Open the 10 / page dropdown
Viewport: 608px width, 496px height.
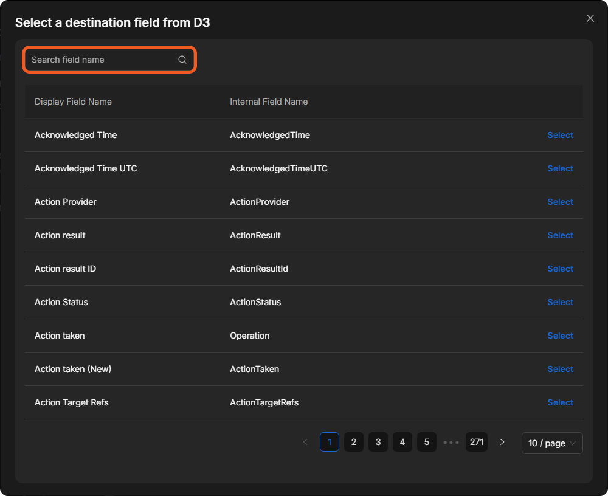[x=552, y=443]
